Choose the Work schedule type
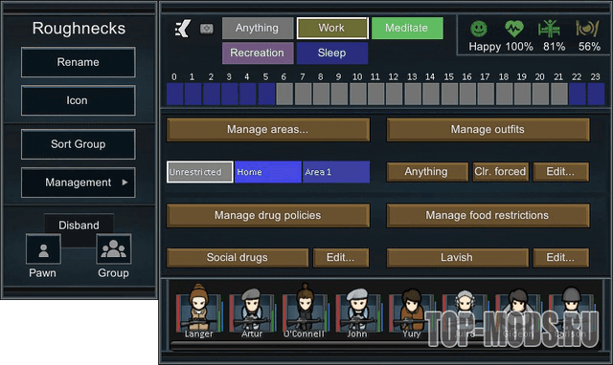The image size is (613, 365). tap(332, 28)
